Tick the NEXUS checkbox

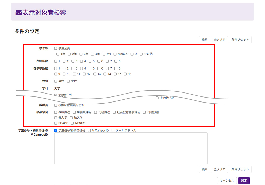(72, 123)
